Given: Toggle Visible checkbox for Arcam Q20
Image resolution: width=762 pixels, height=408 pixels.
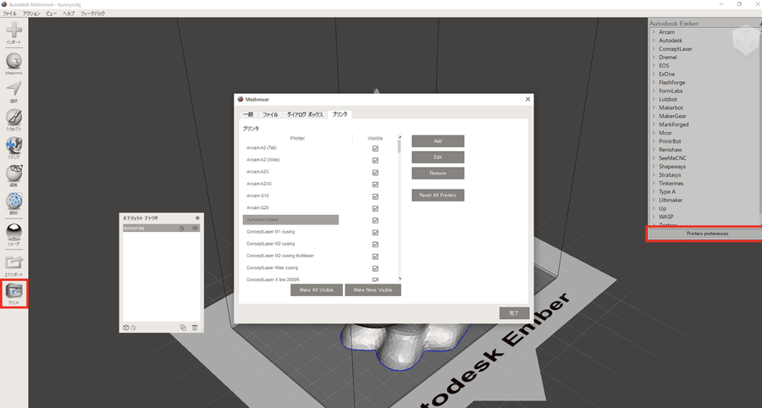Looking at the screenshot, I should (x=375, y=208).
